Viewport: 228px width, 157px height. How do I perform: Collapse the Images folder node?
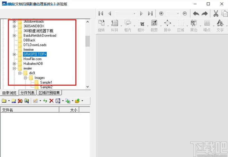(x=25, y=78)
